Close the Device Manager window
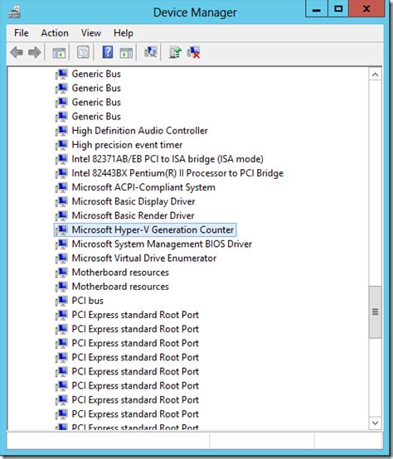393x459 pixels. tap(366, 9)
